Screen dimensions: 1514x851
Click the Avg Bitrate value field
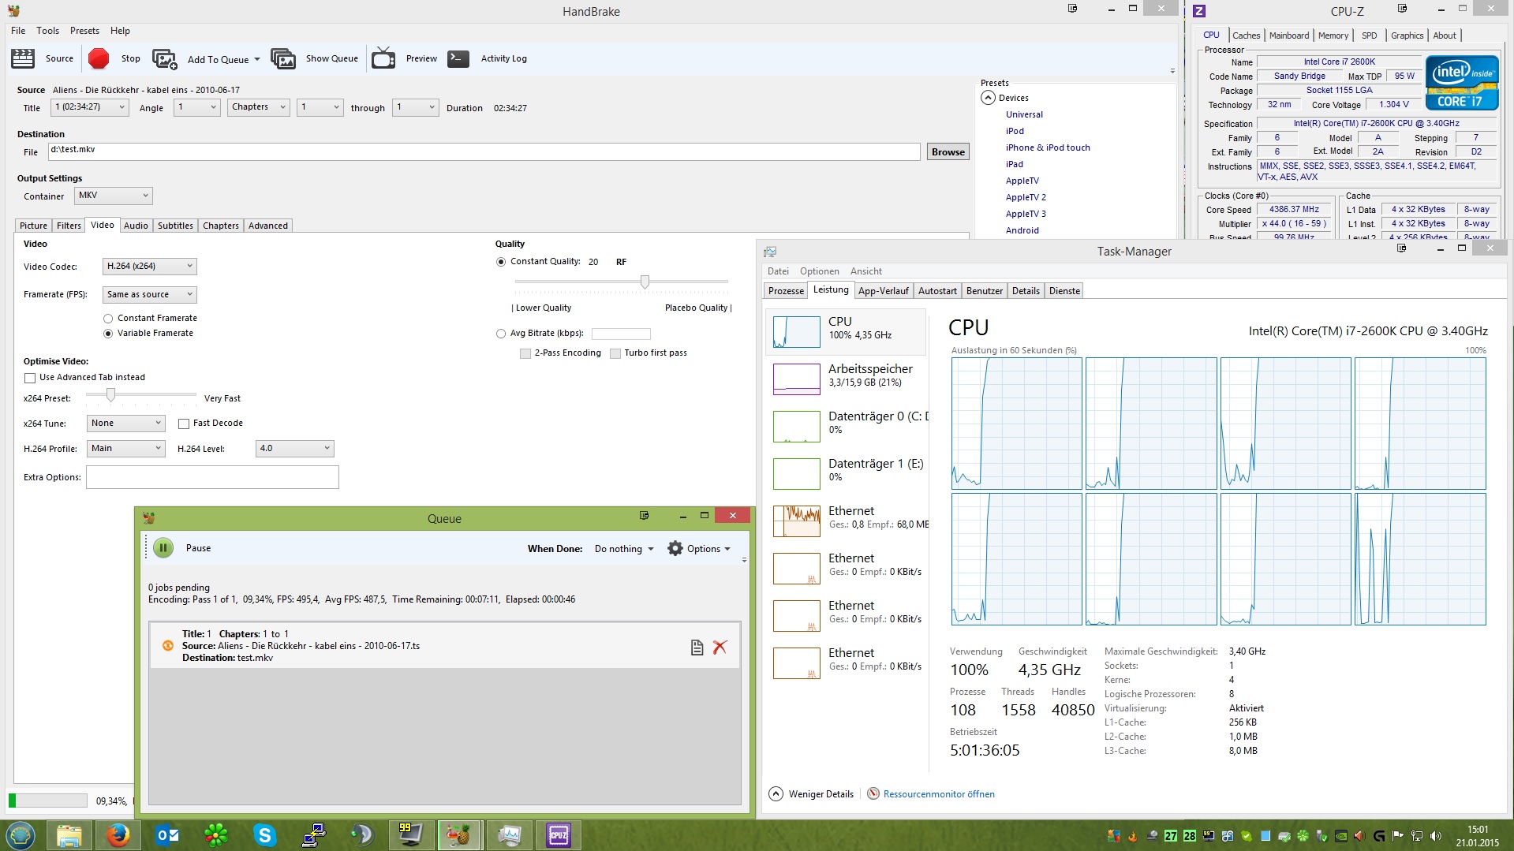[621, 334]
